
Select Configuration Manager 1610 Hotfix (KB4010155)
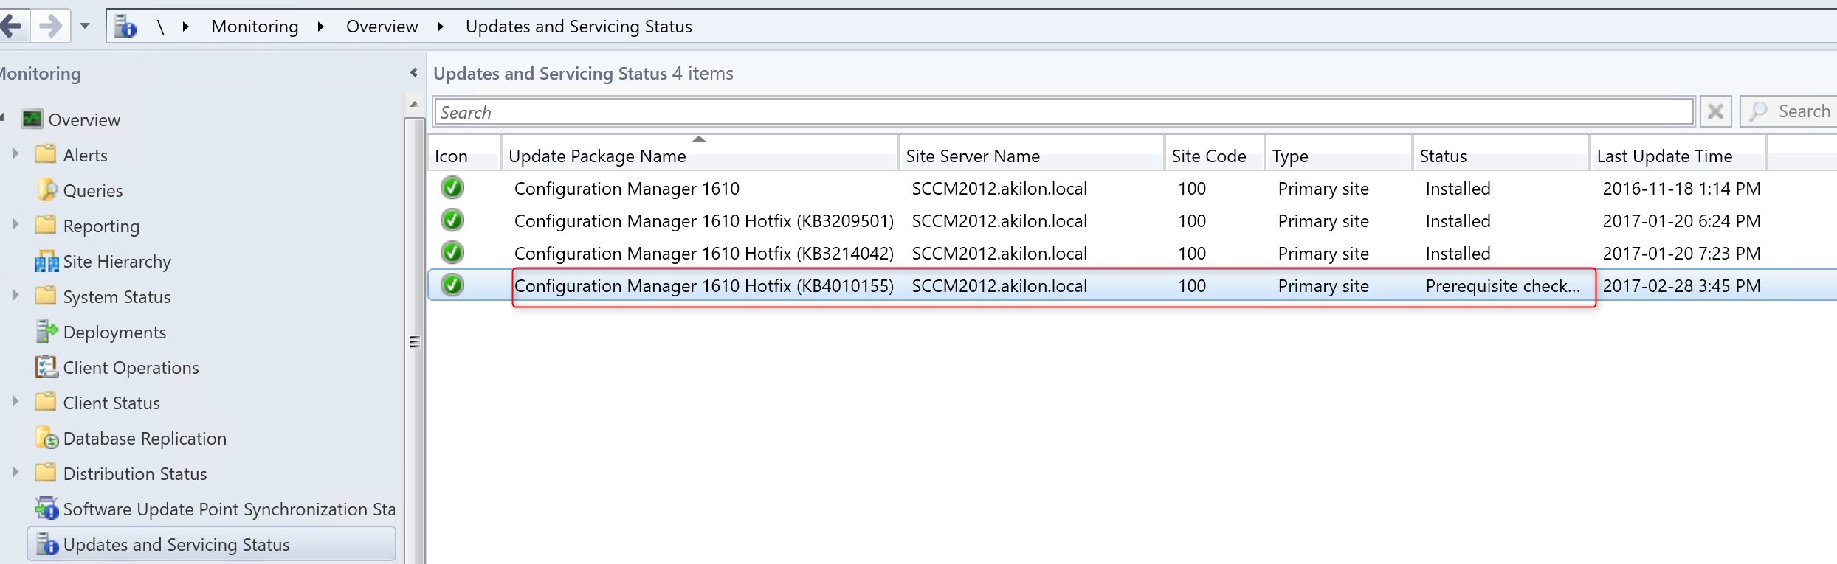pos(703,286)
